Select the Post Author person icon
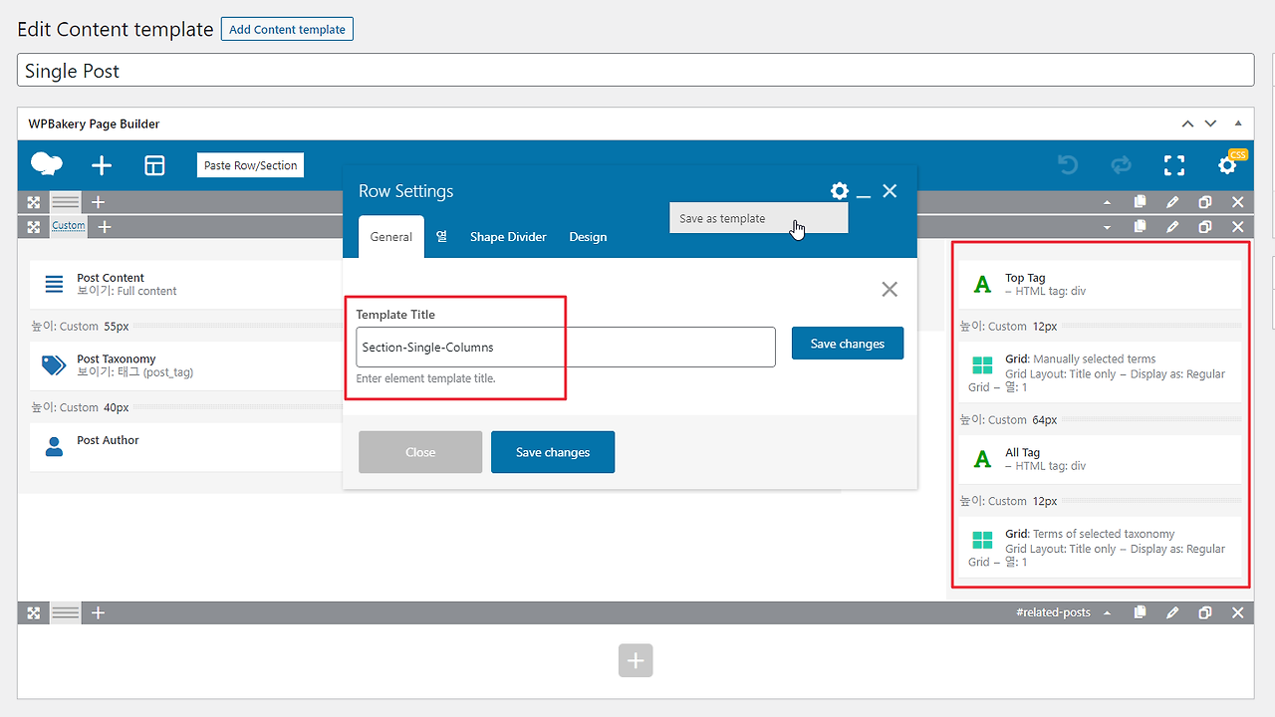Viewport: 1275px width, 717px height. click(54, 447)
